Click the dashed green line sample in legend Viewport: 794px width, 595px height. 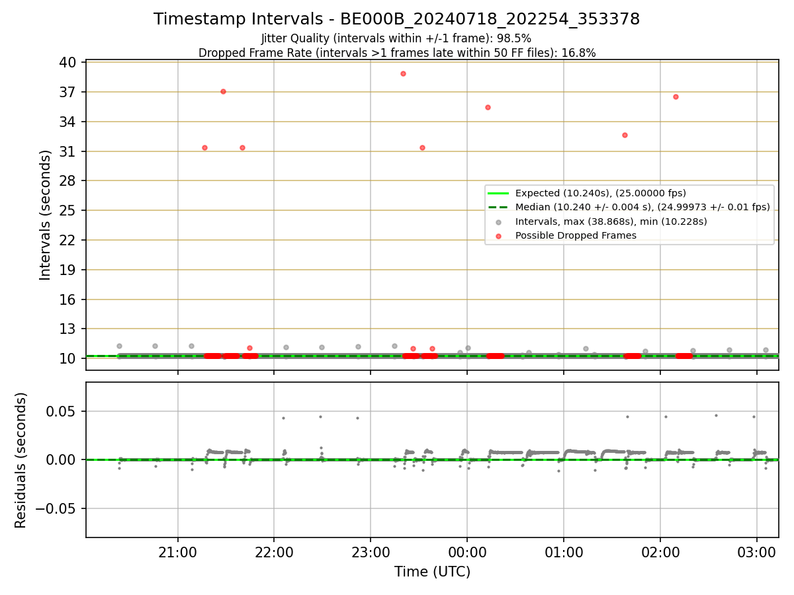[x=499, y=207]
